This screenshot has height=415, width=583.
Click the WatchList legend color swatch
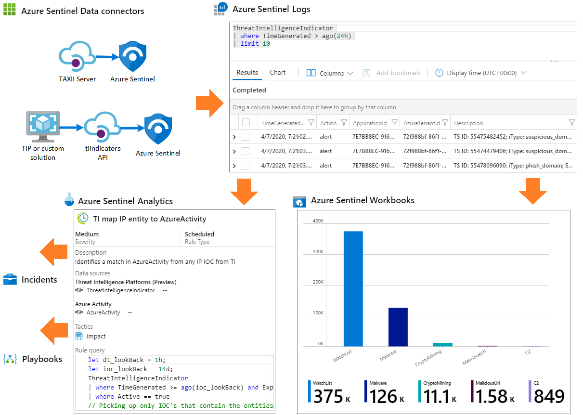coord(309,391)
